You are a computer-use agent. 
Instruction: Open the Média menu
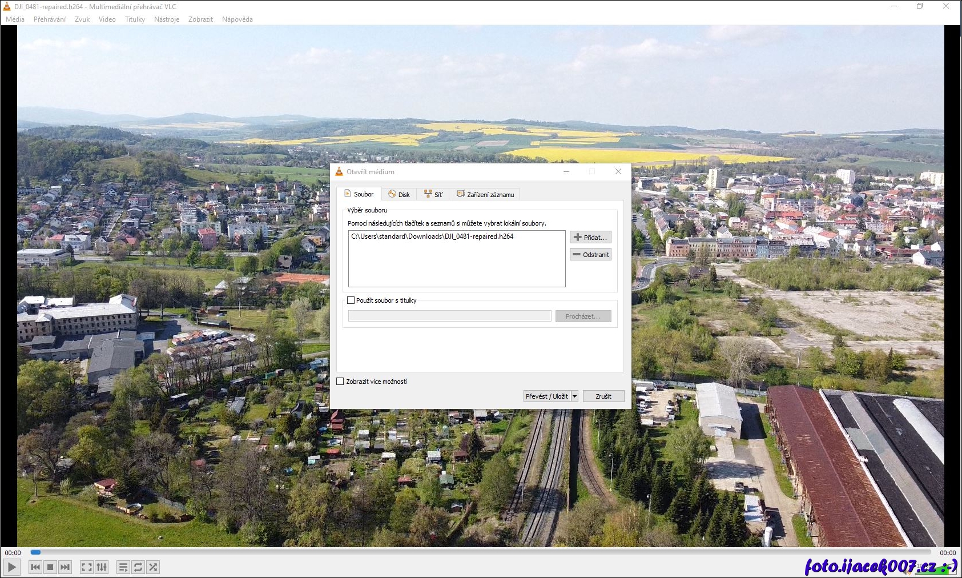pyautogui.click(x=15, y=19)
